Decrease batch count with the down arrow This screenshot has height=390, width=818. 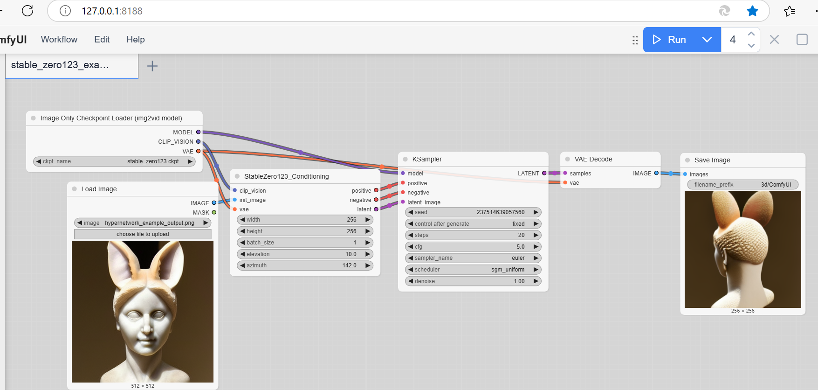751,45
